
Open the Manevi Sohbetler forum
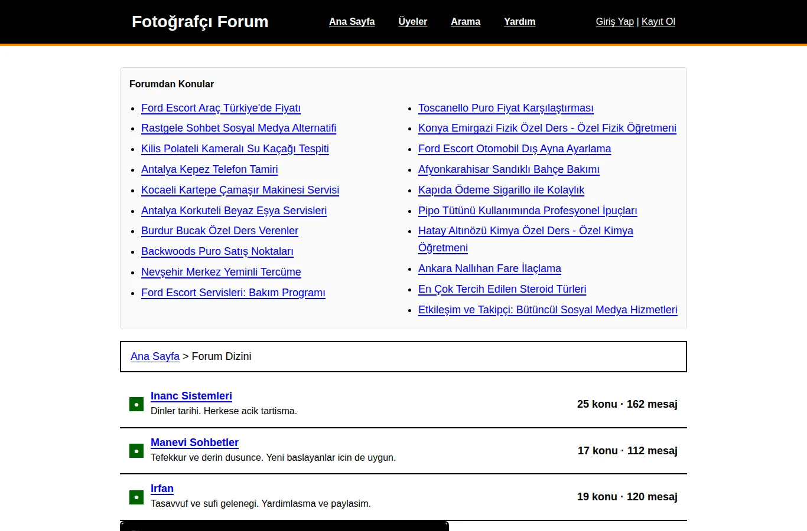(194, 442)
